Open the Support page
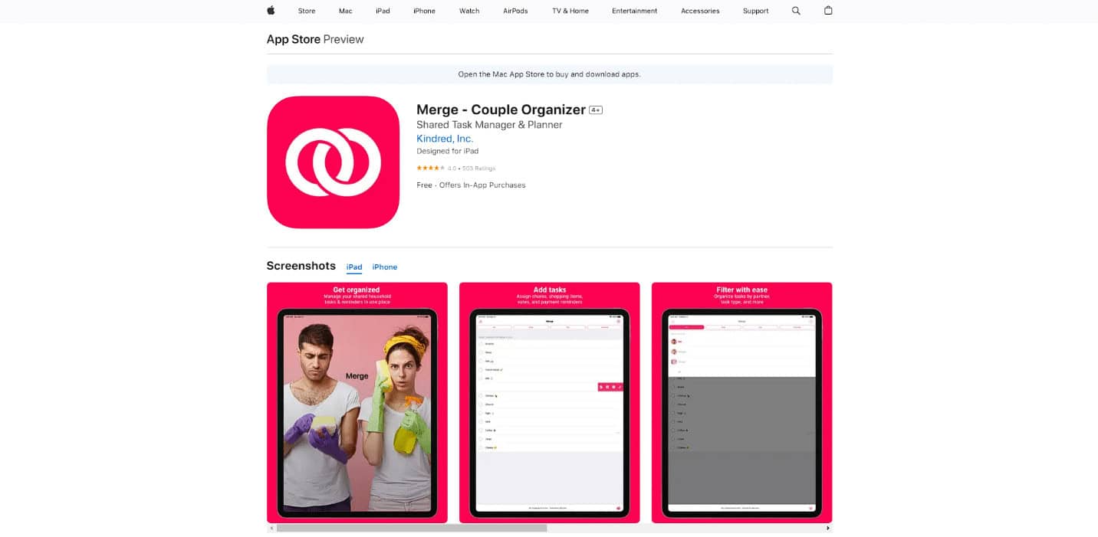 point(755,11)
